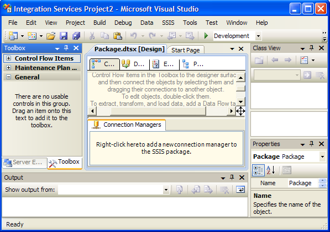Click the toolbar options overflow chevron
This screenshot has width=330, height=232.
324,36
